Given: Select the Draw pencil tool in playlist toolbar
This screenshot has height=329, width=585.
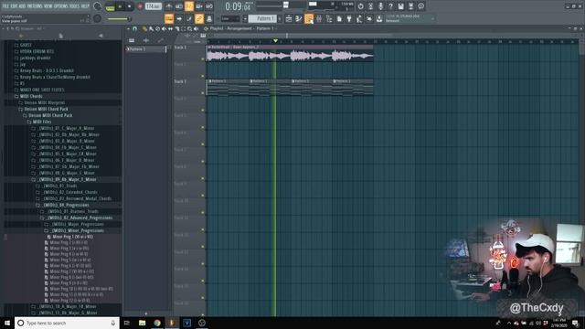Looking at the screenshot, I should pyautogui.click(x=144, y=28).
